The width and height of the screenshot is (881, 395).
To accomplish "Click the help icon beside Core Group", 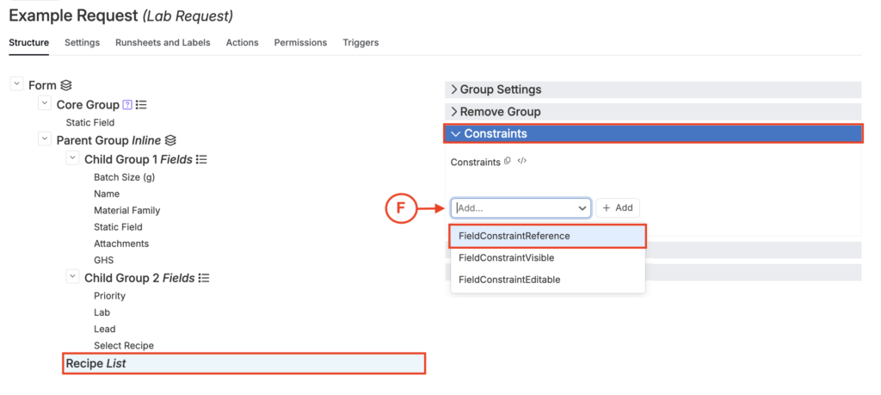I will [127, 104].
